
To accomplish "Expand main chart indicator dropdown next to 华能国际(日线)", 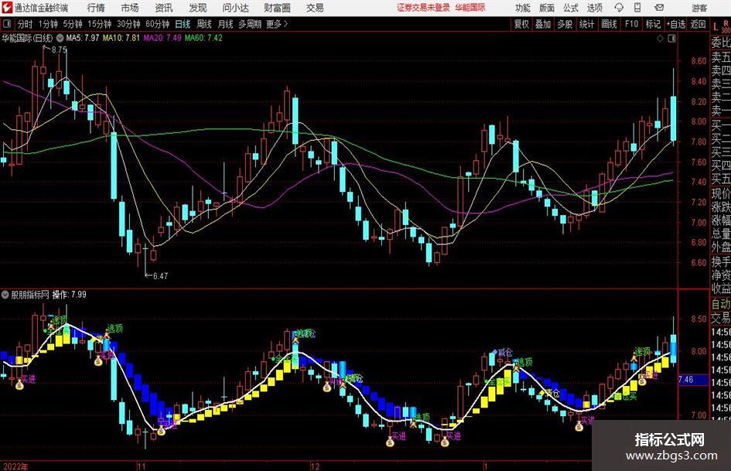I will tap(60, 38).
